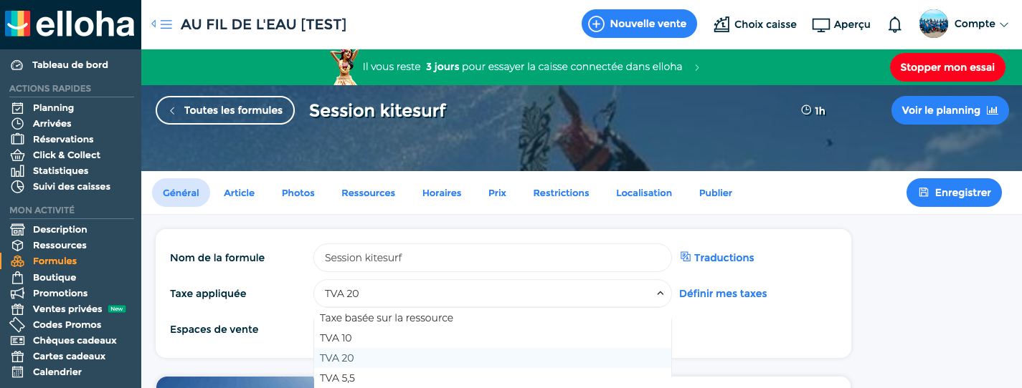Viewport: 1022px width, 388px height.
Task: Open Chèques cadeaux in the sidebar
Action: [x=75, y=340]
